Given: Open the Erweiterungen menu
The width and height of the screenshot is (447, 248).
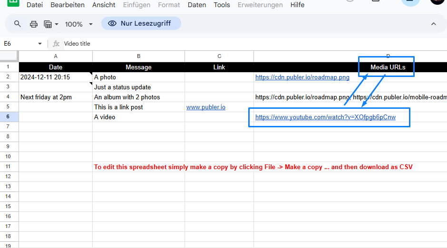Looking at the screenshot, I should (260, 5).
